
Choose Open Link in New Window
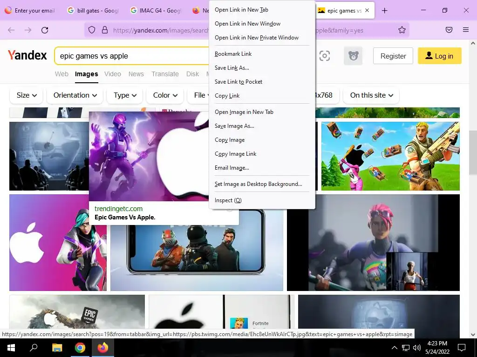pos(262,24)
